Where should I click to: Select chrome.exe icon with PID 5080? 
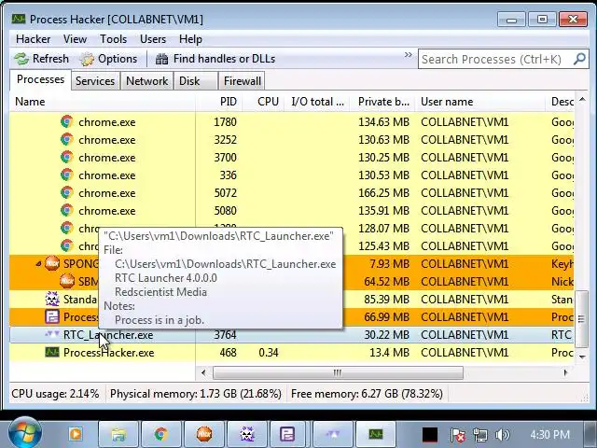[x=67, y=210]
